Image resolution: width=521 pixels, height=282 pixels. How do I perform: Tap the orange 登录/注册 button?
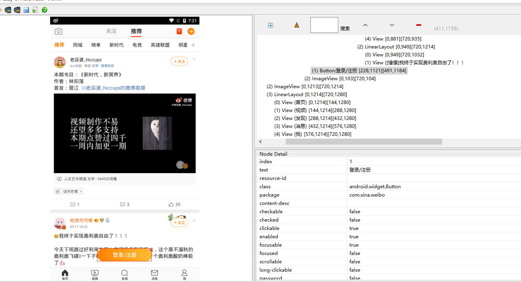(125, 255)
